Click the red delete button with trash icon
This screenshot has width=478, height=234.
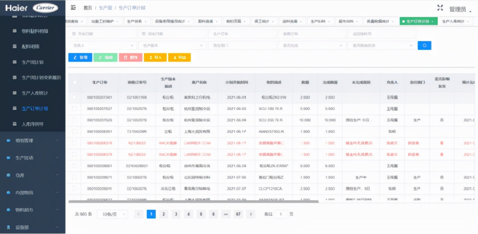pyautogui.click(x=131, y=57)
